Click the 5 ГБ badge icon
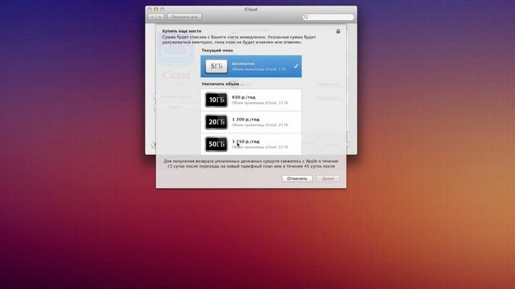Viewport: 515px width, 289px height. 216,66
